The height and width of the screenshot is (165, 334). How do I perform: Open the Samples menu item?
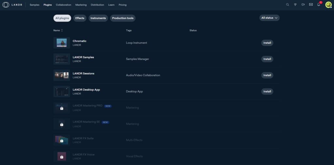click(x=35, y=5)
